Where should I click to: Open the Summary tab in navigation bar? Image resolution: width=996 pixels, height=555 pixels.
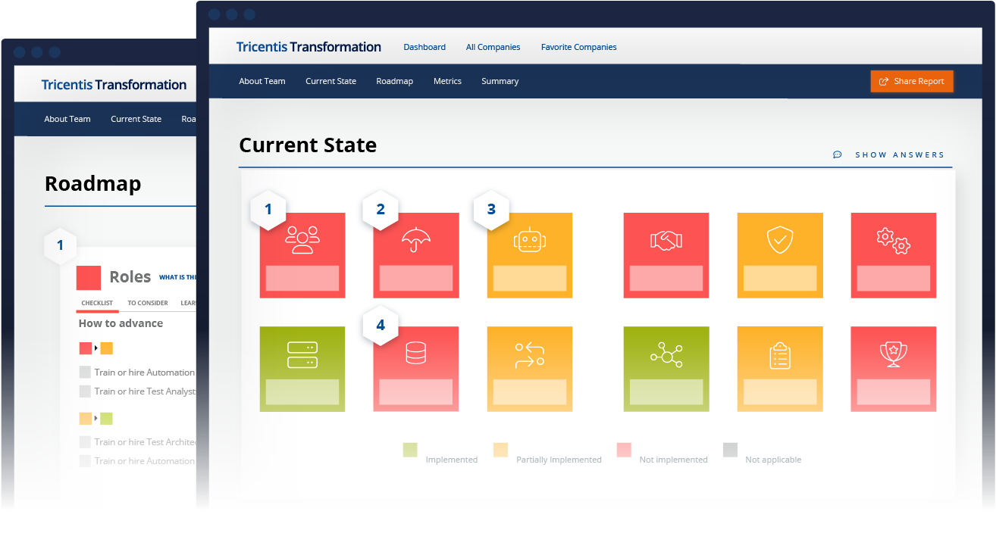500,81
